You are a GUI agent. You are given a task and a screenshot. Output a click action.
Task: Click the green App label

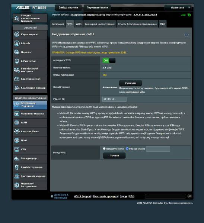pos(184,15)
